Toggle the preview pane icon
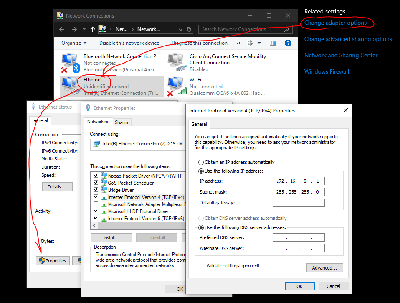This screenshot has width=400, height=303. [273, 43]
